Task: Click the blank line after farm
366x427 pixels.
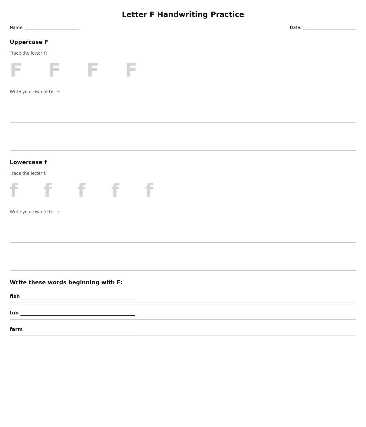Action: (x=81, y=330)
